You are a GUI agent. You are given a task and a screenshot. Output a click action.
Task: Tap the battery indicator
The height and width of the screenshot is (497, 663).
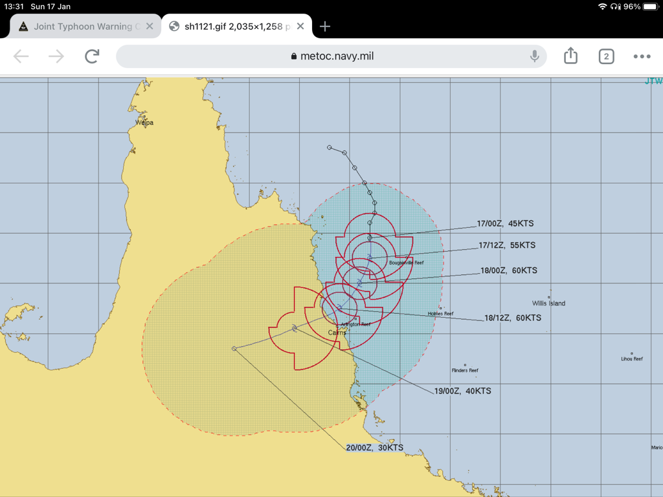(651, 6)
